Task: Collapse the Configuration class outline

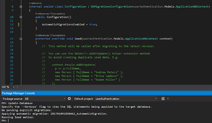Action: (x=21, y=7)
